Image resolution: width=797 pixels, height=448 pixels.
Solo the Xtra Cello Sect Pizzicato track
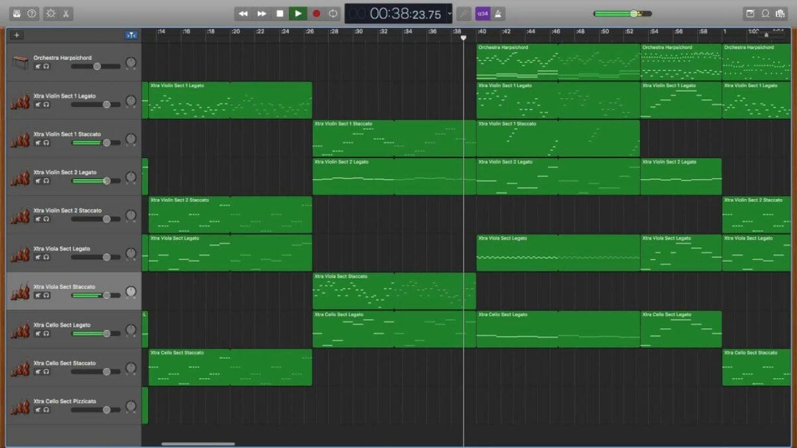tap(46, 410)
